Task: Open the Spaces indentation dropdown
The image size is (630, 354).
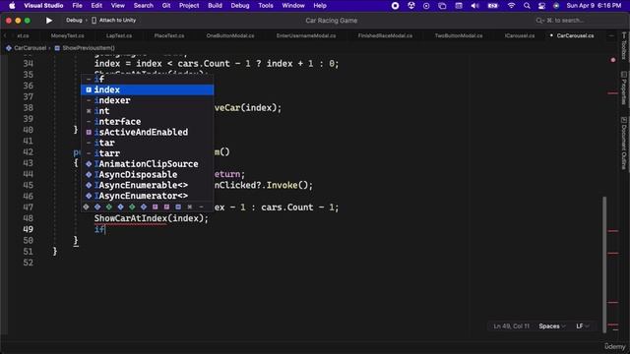Action: pyautogui.click(x=552, y=326)
